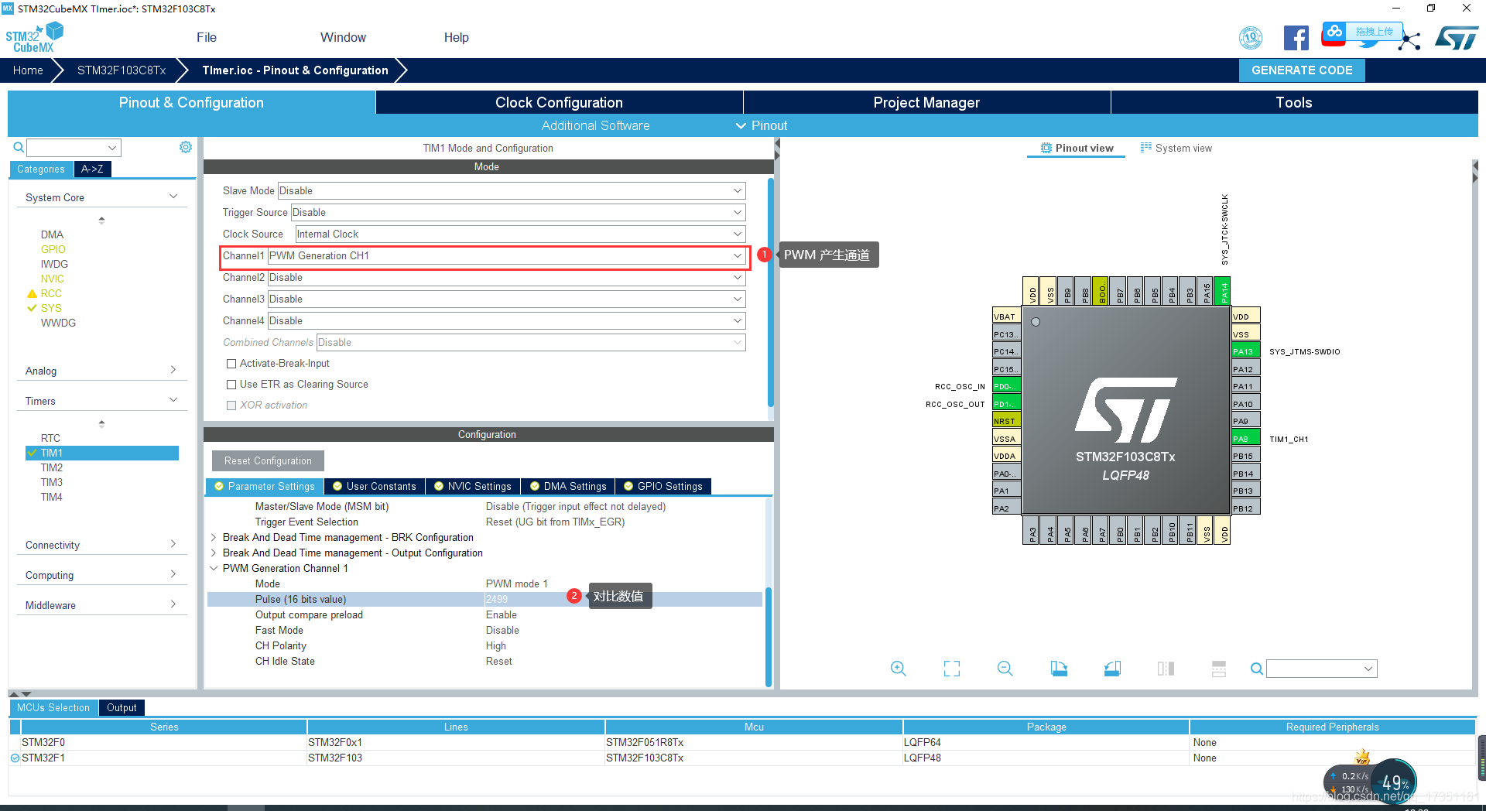Click the pinout zoom out icon
Screen dimensions: 1486x811
coord(1005,669)
